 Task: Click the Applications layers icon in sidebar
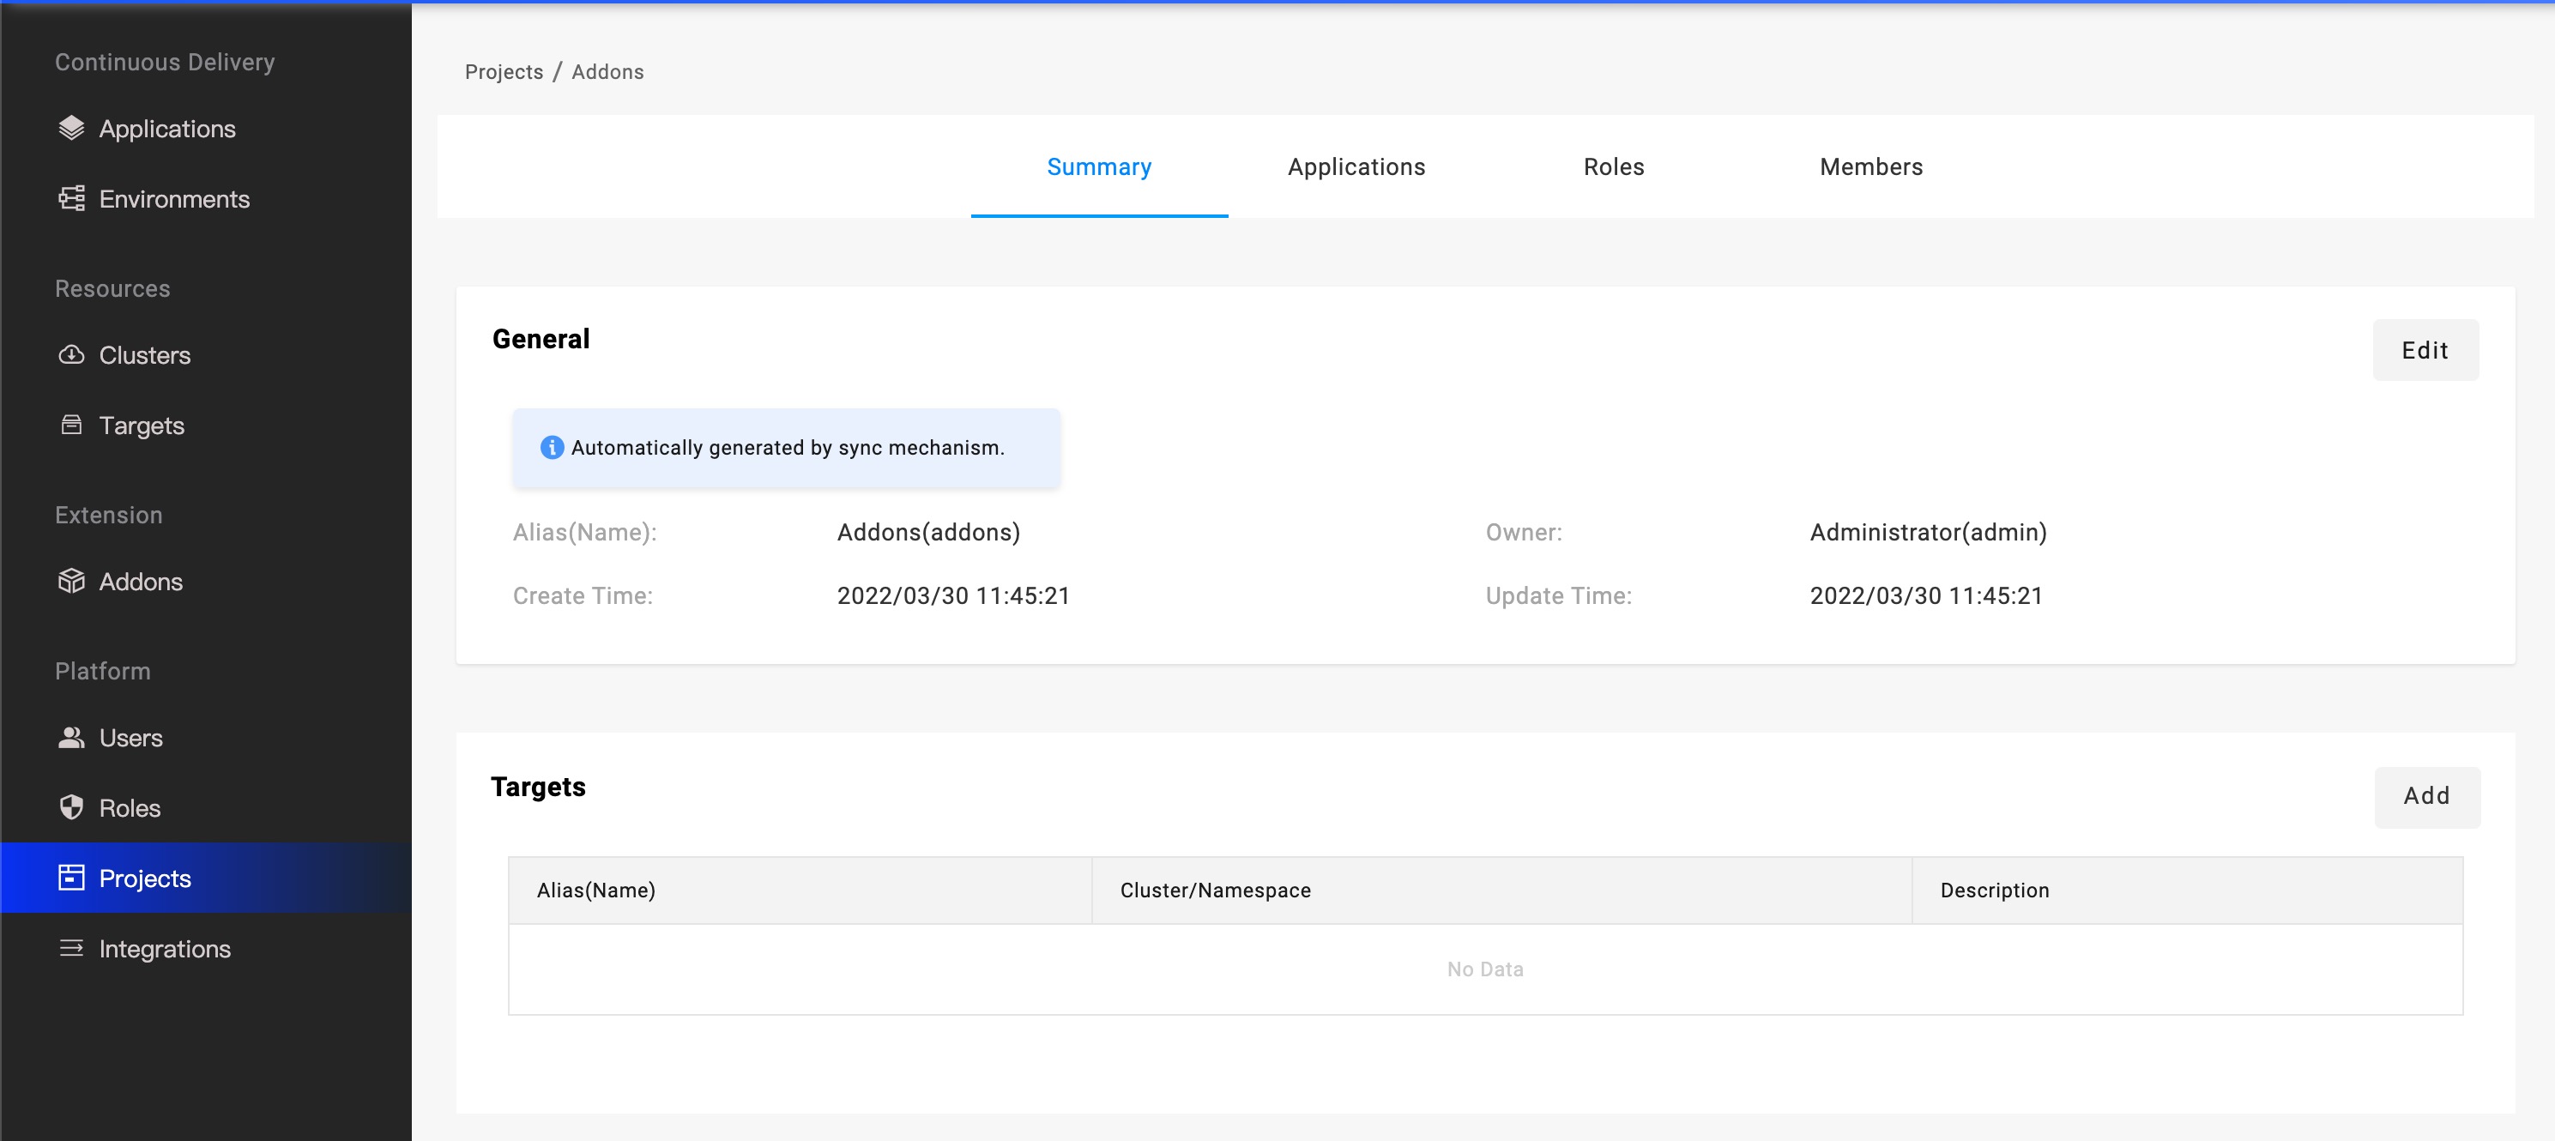tap(71, 129)
